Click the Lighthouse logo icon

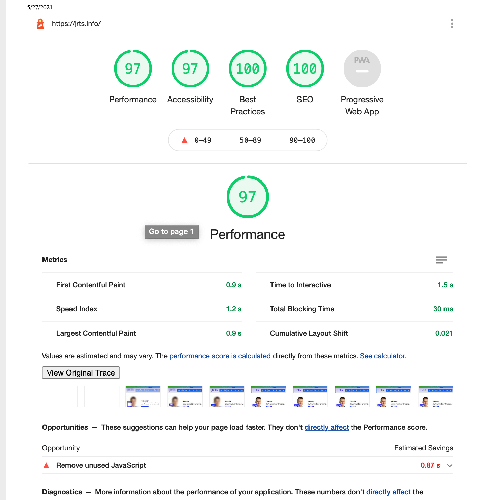click(40, 24)
